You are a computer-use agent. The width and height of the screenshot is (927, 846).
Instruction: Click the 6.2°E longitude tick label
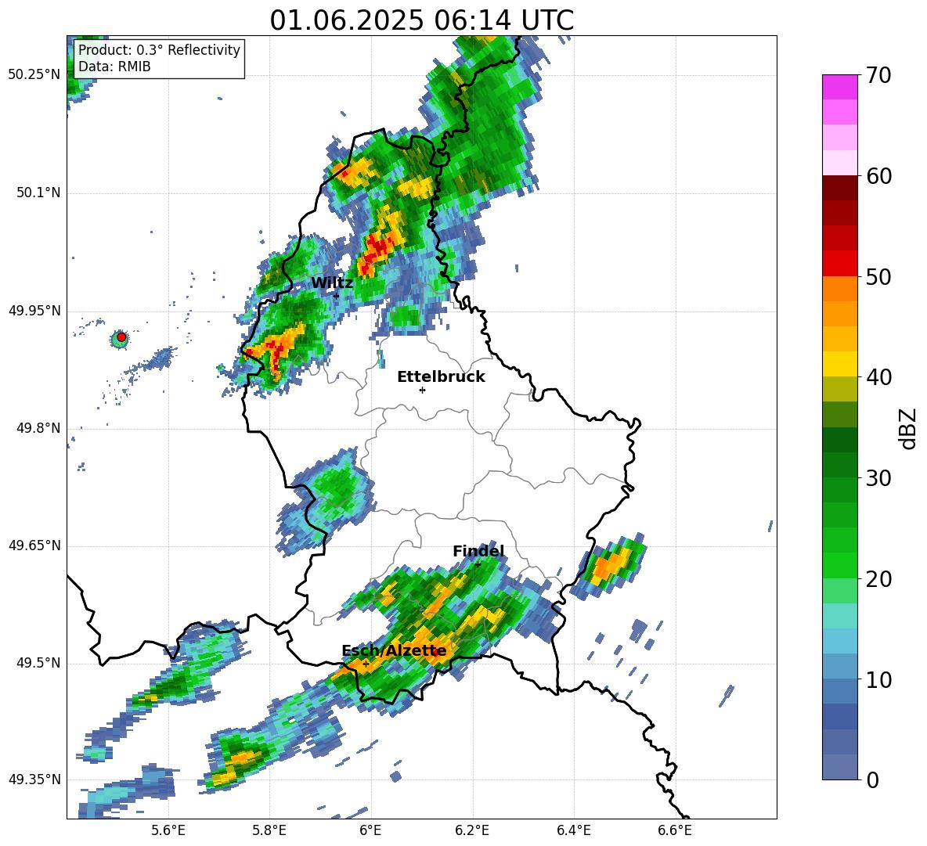coord(472,830)
